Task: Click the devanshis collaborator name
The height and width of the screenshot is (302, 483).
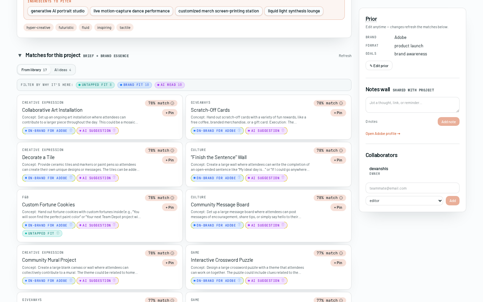Action: [379, 169]
